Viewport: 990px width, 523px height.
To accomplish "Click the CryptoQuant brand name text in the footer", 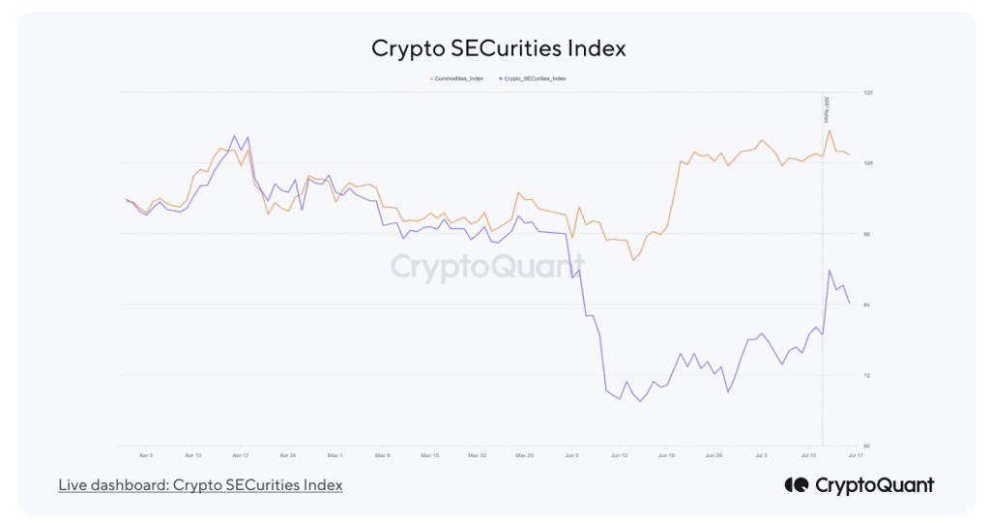I will (874, 485).
